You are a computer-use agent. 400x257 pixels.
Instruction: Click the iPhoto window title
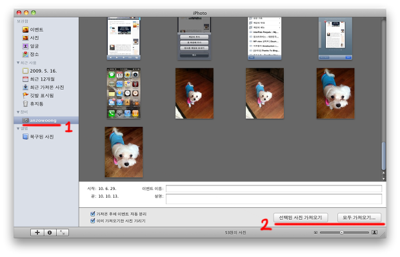click(x=200, y=13)
